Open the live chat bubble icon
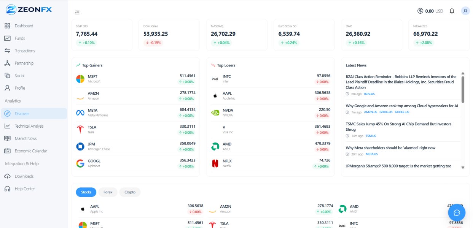 point(457,212)
